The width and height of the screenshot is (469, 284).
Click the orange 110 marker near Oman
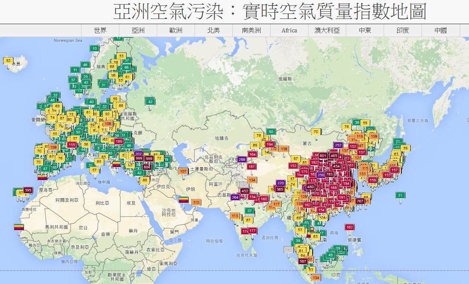[x=196, y=202]
